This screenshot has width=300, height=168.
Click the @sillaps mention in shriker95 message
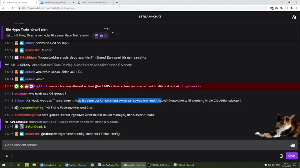coord(47,134)
